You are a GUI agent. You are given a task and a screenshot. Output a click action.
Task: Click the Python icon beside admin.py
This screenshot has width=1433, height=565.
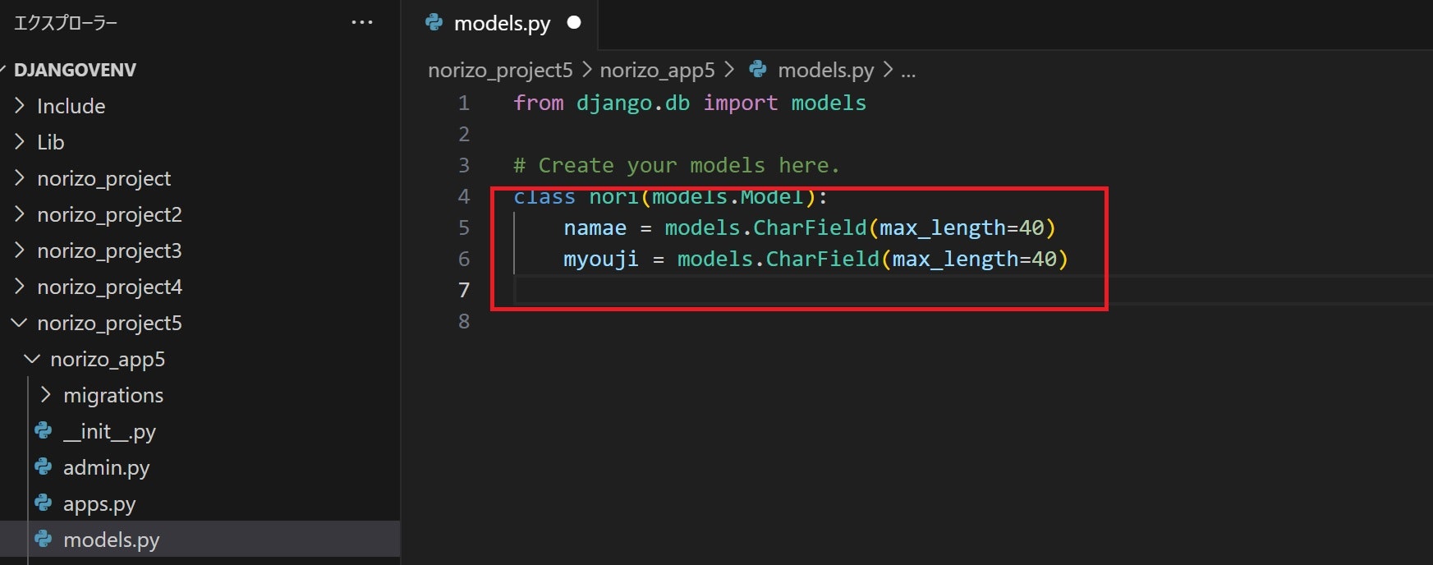tap(44, 467)
